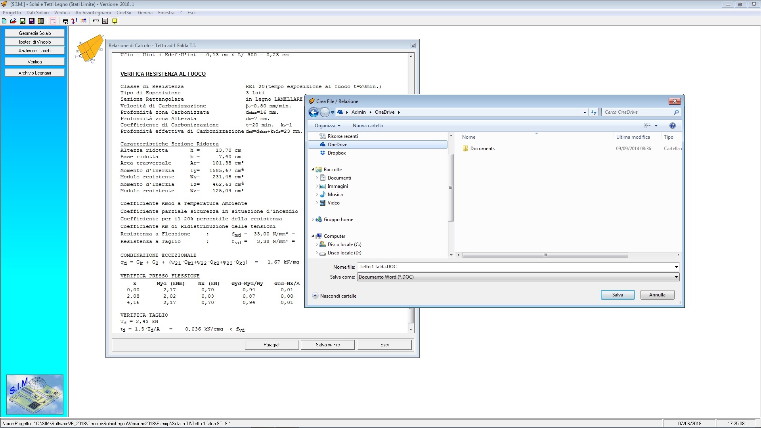Click the square-root formula toolbar icon
This screenshot has height=428, width=761.
(96, 21)
